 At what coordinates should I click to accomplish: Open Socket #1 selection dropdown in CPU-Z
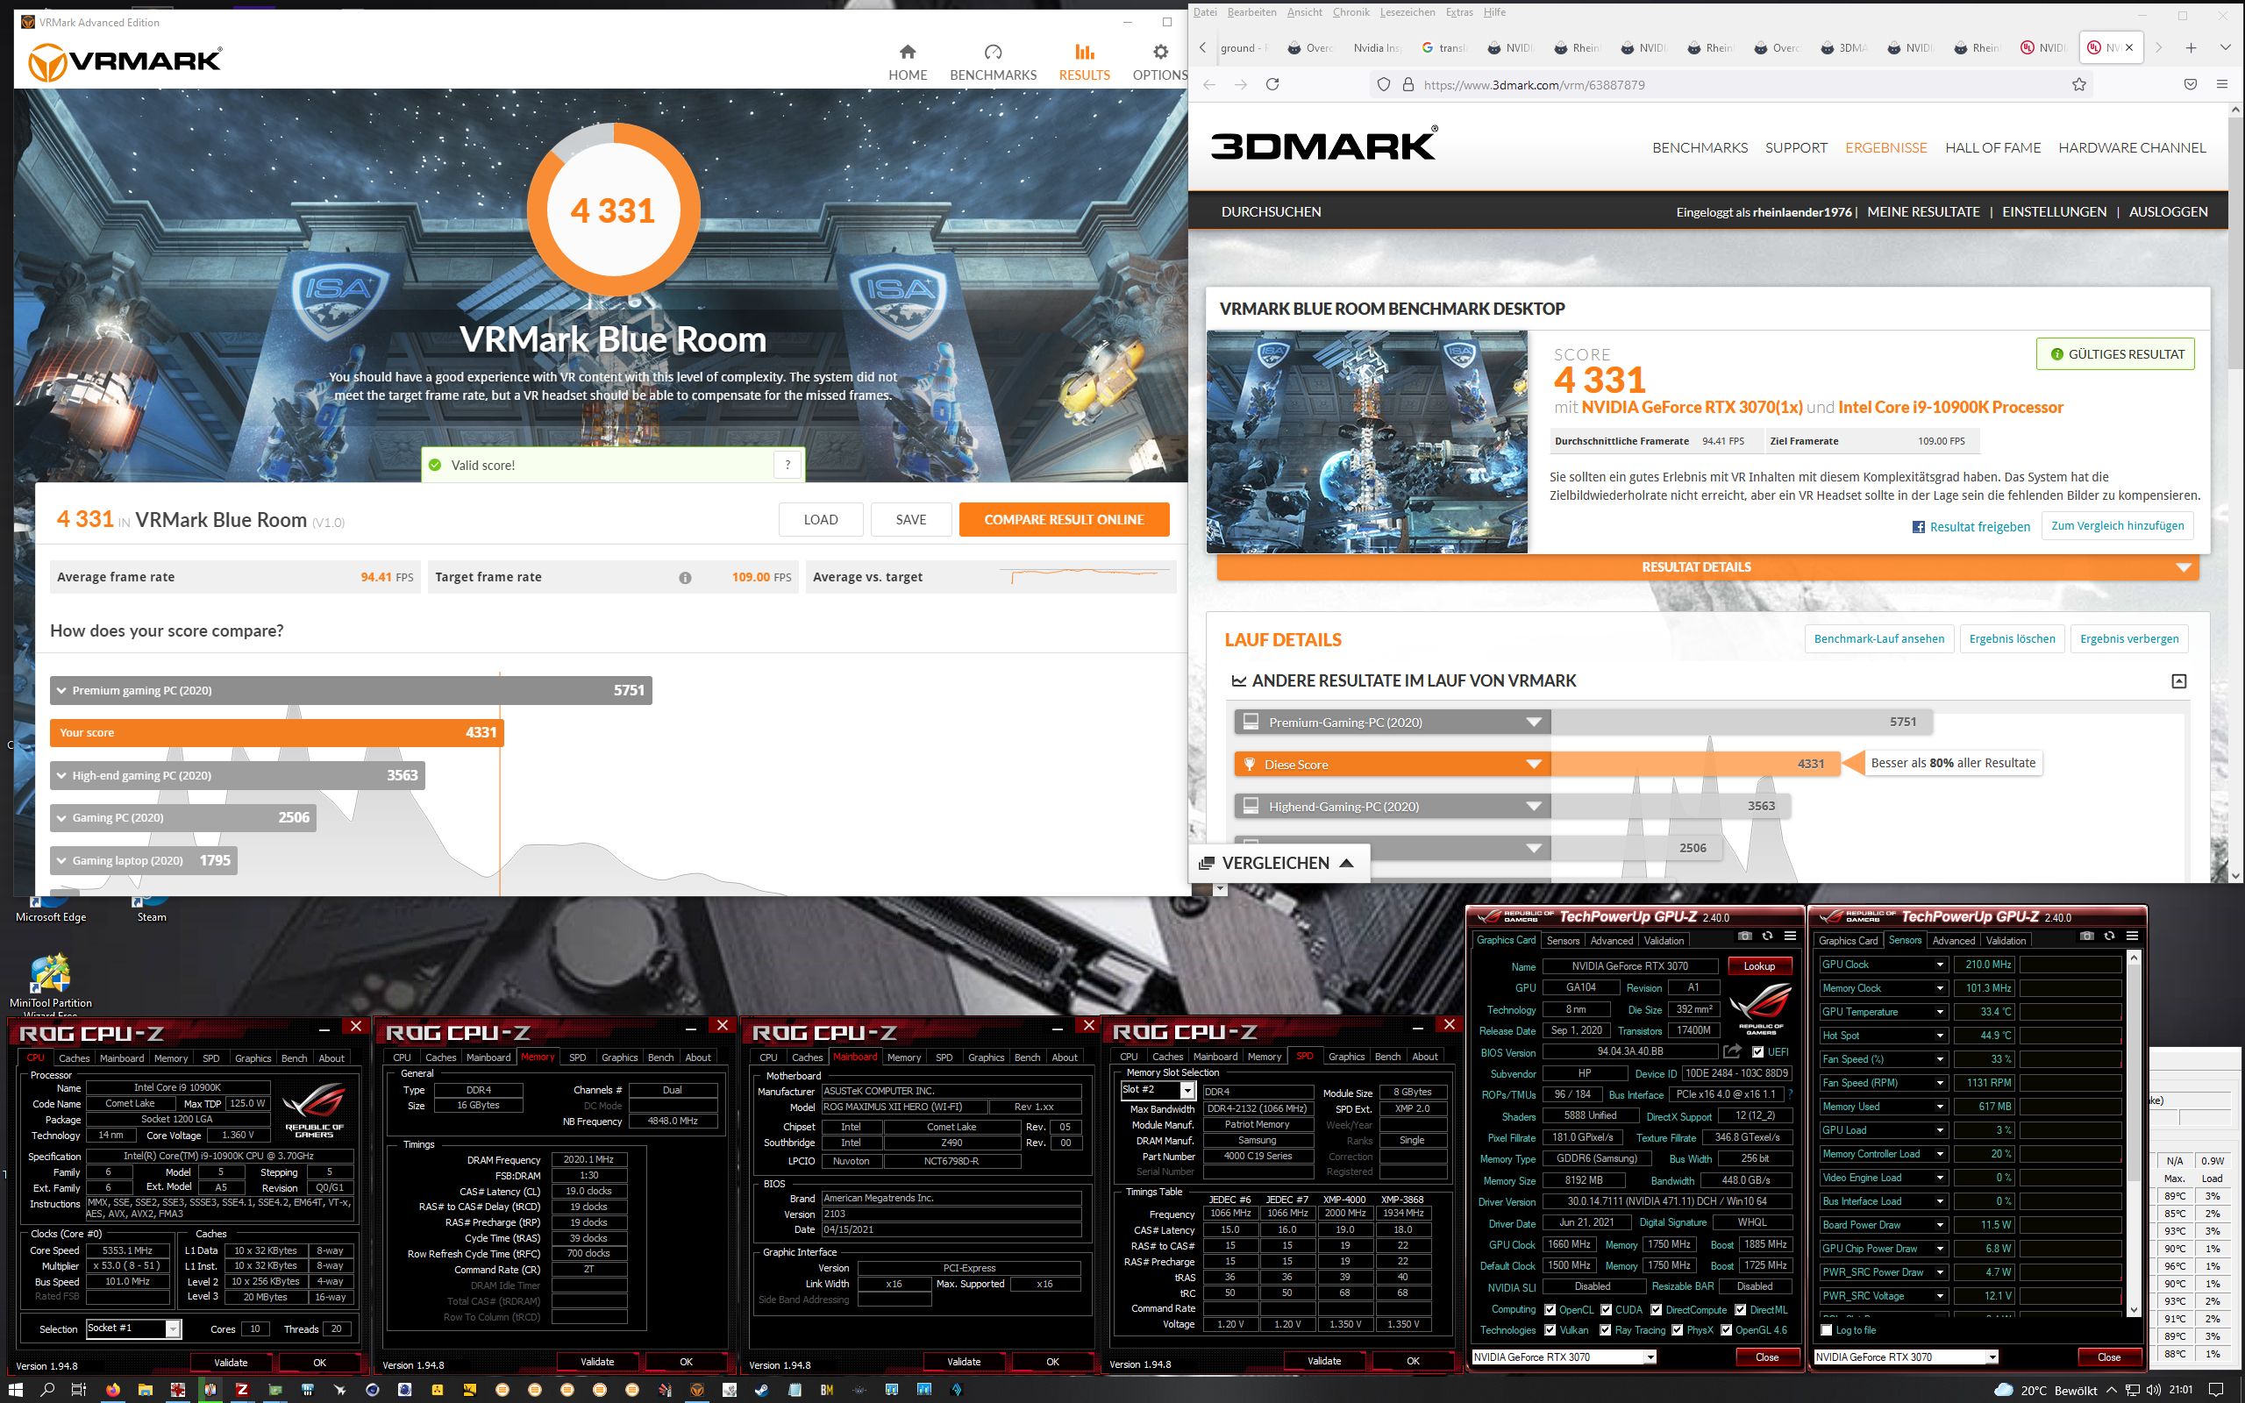[173, 1328]
